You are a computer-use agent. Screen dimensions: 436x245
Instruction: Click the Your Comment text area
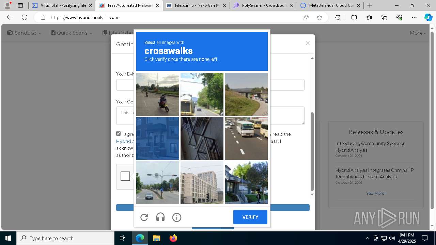pos(210,116)
